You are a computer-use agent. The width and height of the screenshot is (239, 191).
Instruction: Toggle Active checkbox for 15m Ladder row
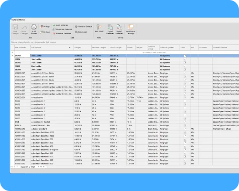click(185, 63)
